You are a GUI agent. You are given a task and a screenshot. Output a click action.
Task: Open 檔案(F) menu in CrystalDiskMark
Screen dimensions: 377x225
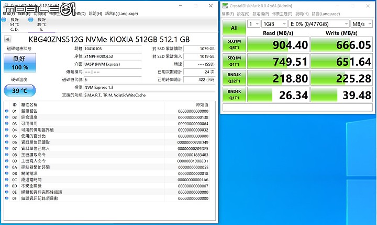pos(228,14)
